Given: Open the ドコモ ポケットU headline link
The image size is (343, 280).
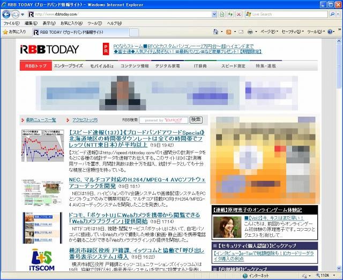Looking at the screenshot, I should 135,218.
